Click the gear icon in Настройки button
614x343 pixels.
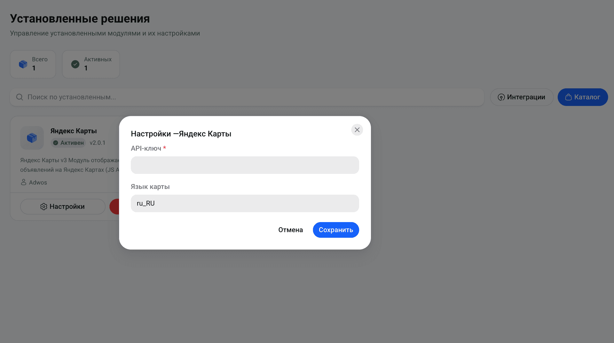point(44,207)
